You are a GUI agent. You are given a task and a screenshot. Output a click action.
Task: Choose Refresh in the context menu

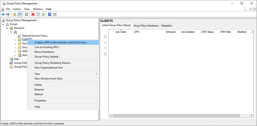click(63, 94)
